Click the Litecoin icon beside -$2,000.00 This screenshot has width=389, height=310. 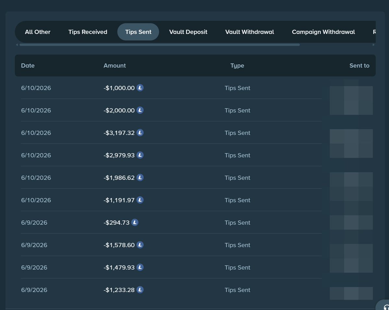click(140, 110)
